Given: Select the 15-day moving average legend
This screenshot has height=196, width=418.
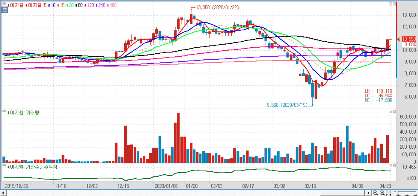Looking at the screenshot, I should (61, 5).
